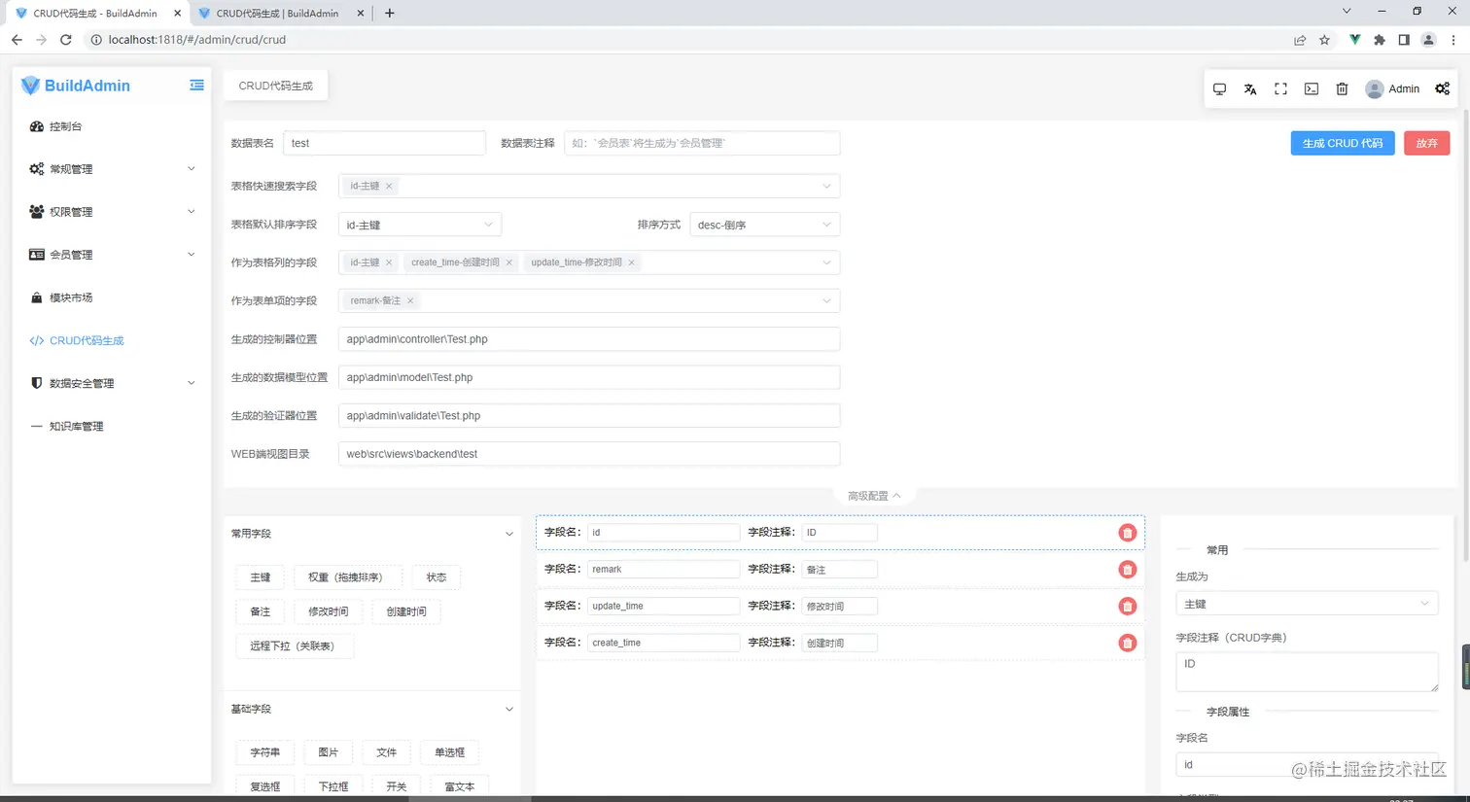
Task: Collapse the 常用字段 section
Action: click(x=508, y=534)
